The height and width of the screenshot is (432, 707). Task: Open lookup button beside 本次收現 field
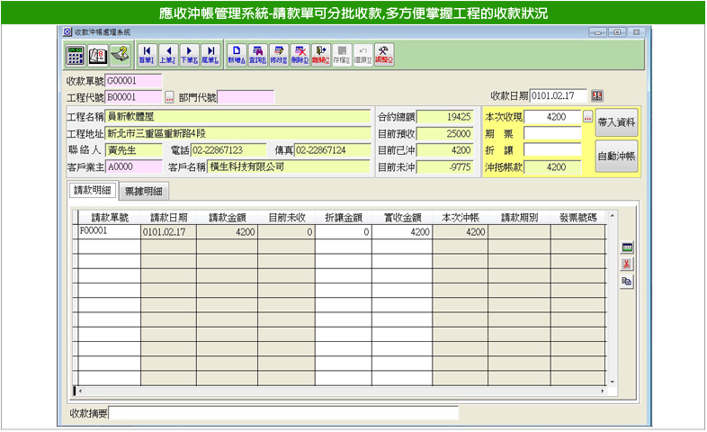[587, 117]
